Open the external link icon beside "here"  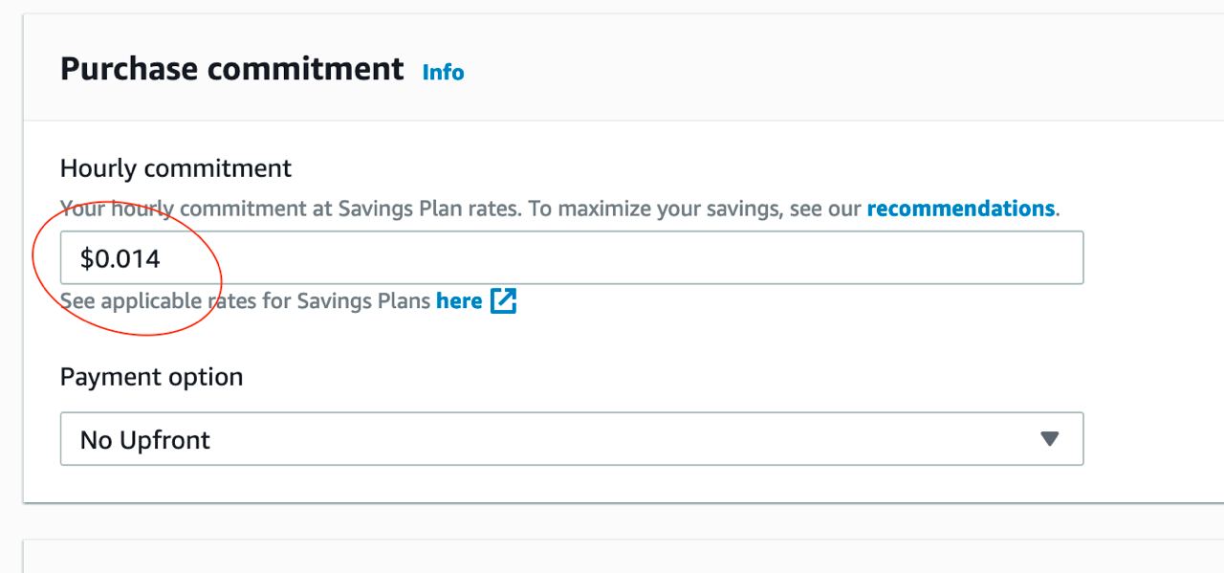coord(503,301)
